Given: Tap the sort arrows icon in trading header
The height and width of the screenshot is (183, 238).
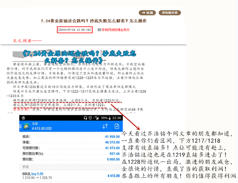Looking at the screenshot, I should tap(105, 126).
